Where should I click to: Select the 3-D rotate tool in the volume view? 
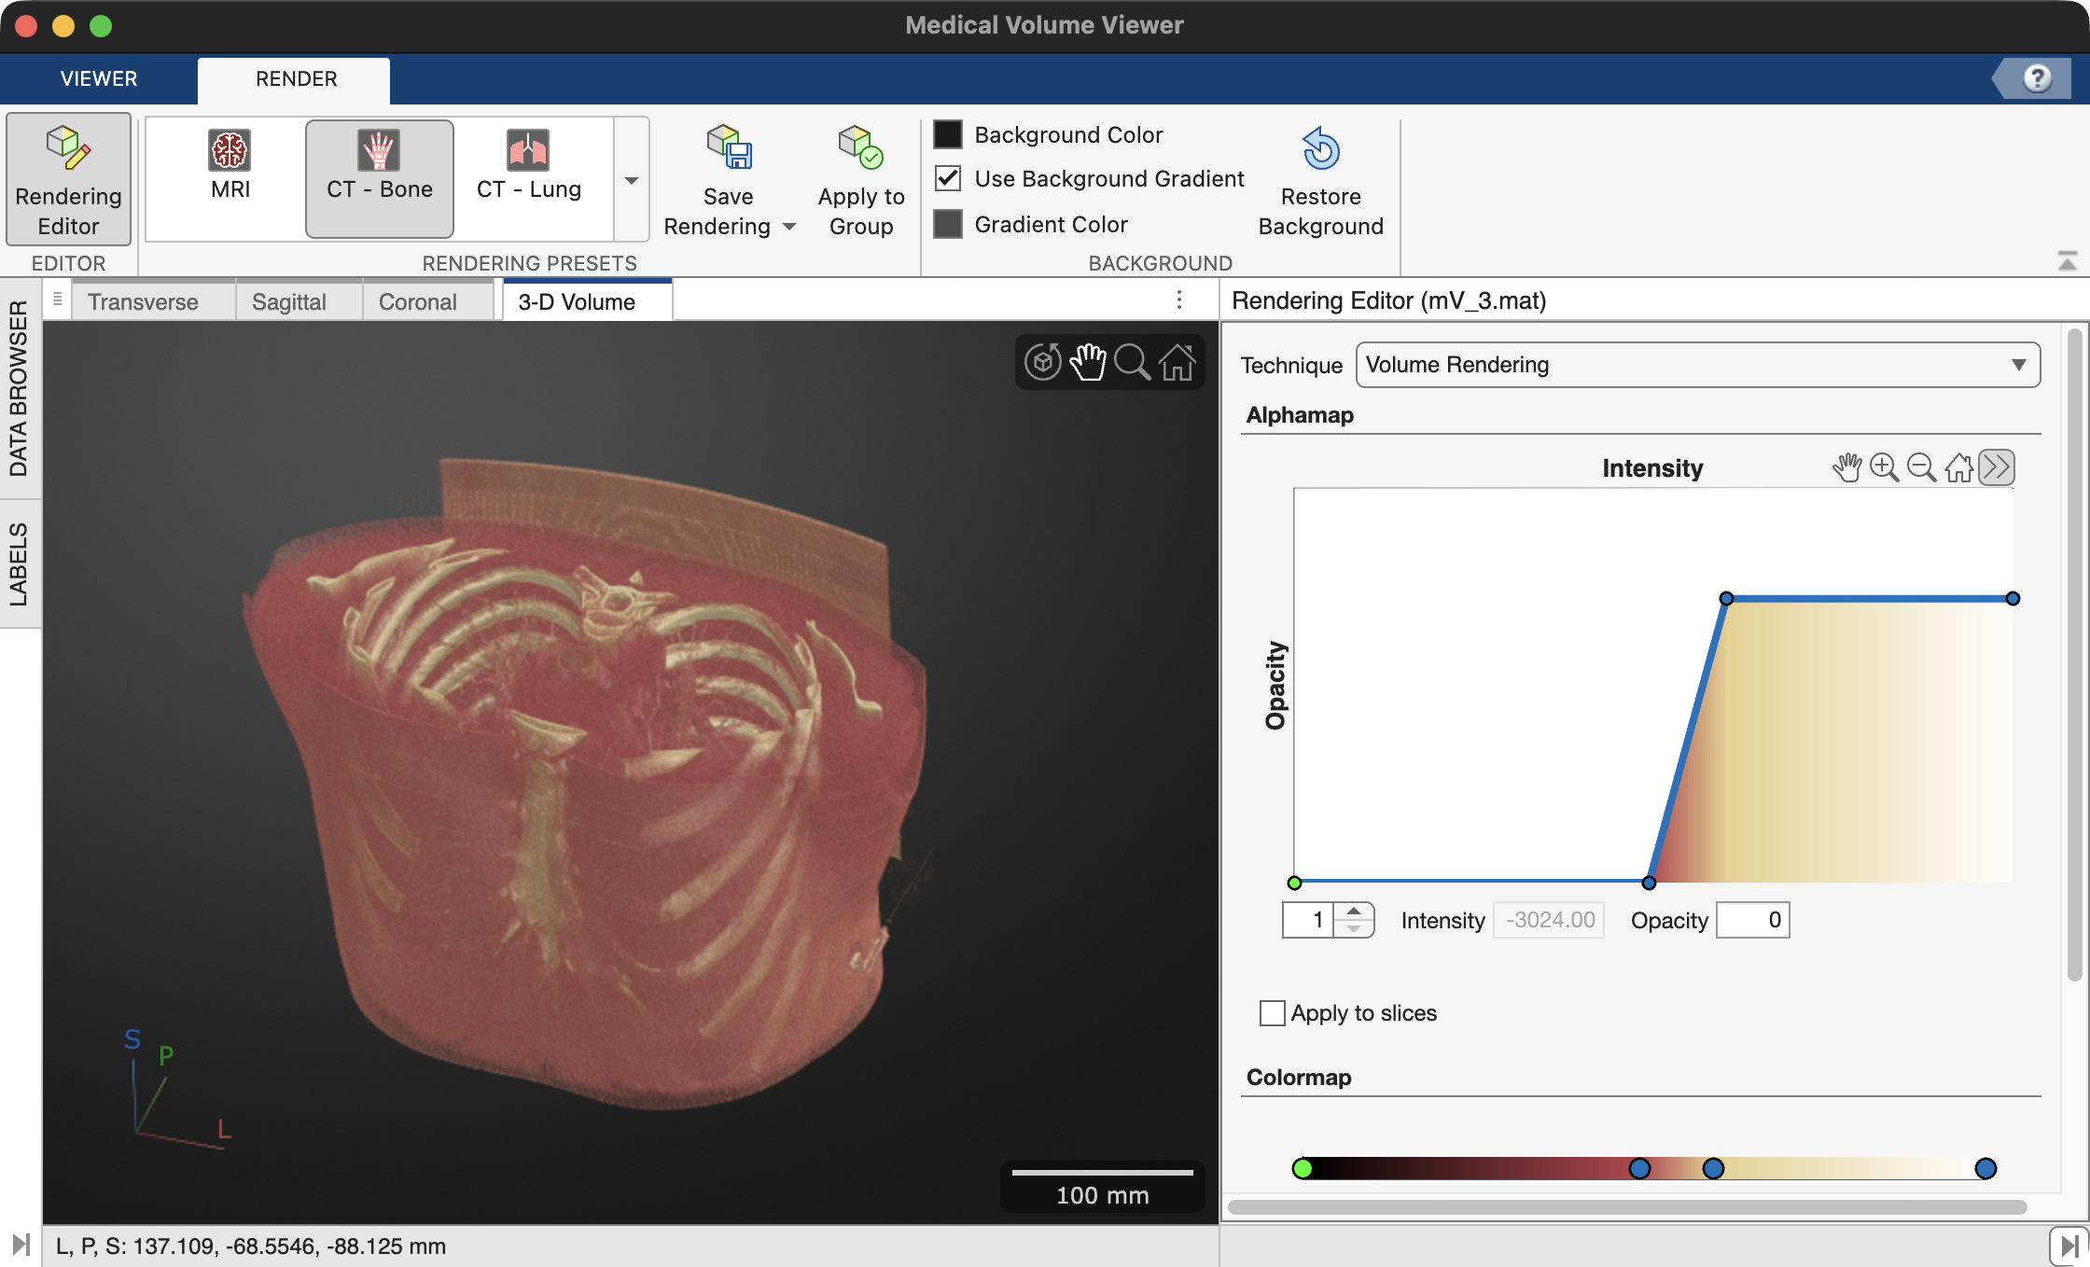pyautogui.click(x=1042, y=362)
